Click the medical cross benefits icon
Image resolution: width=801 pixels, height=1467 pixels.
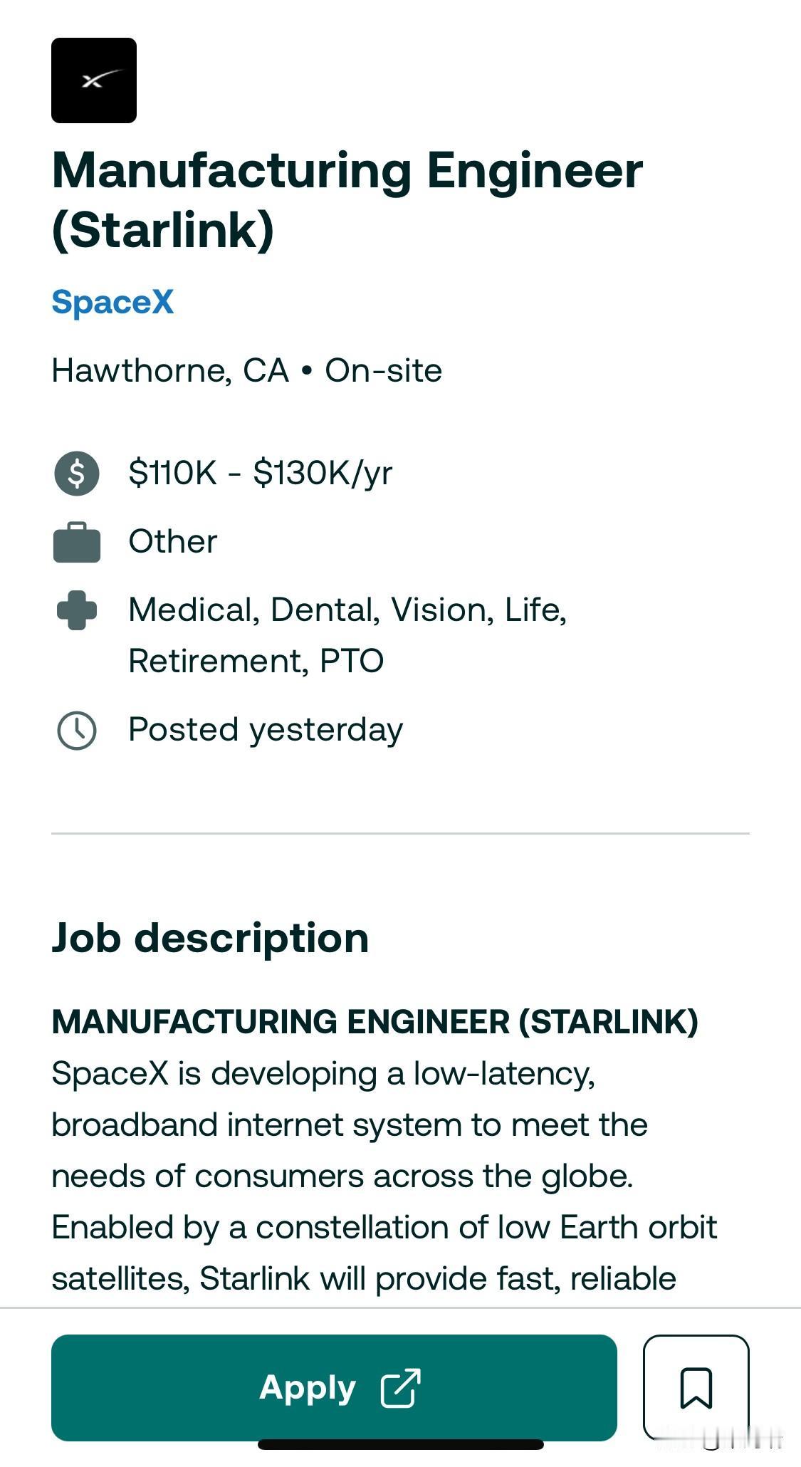click(x=77, y=611)
